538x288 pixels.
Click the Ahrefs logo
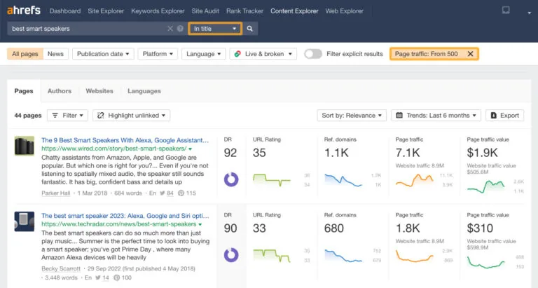coord(24,11)
